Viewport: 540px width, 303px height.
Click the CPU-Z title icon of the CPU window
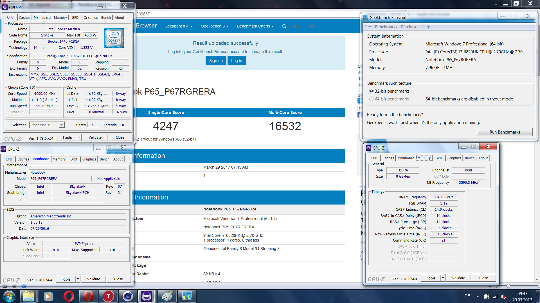click(x=5, y=7)
